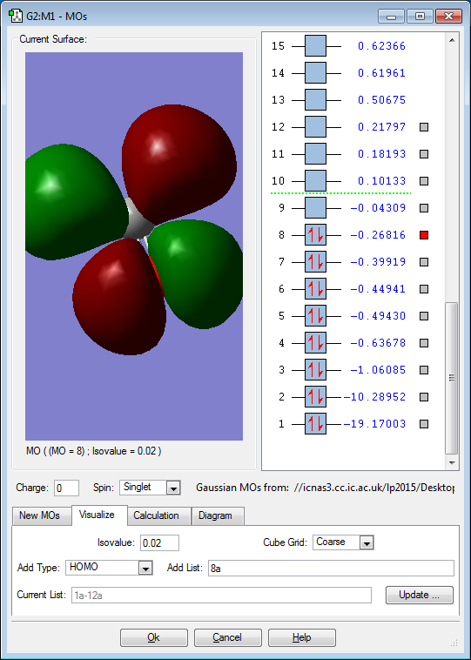Toggle the red surface marker for MO 8

pyautogui.click(x=424, y=235)
